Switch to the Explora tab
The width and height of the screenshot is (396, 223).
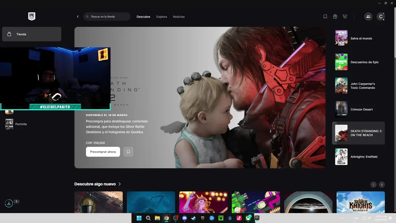coord(161,17)
